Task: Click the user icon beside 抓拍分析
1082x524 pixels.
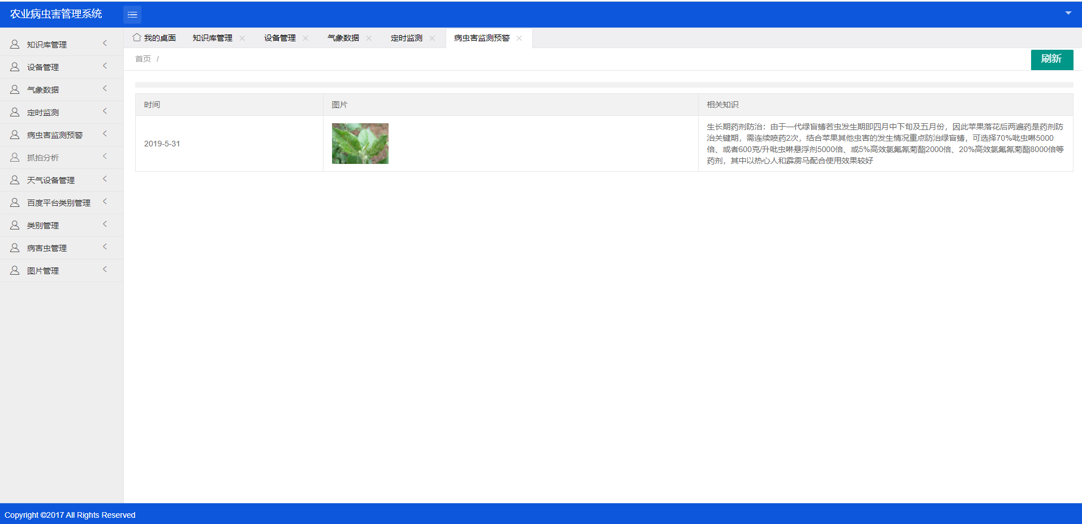Action: tap(15, 157)
